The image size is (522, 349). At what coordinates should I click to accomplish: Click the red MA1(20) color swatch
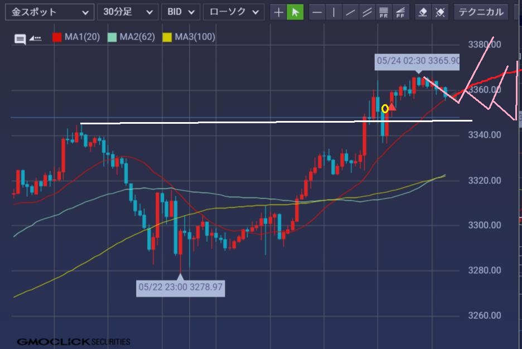click(x=57, y=37)
